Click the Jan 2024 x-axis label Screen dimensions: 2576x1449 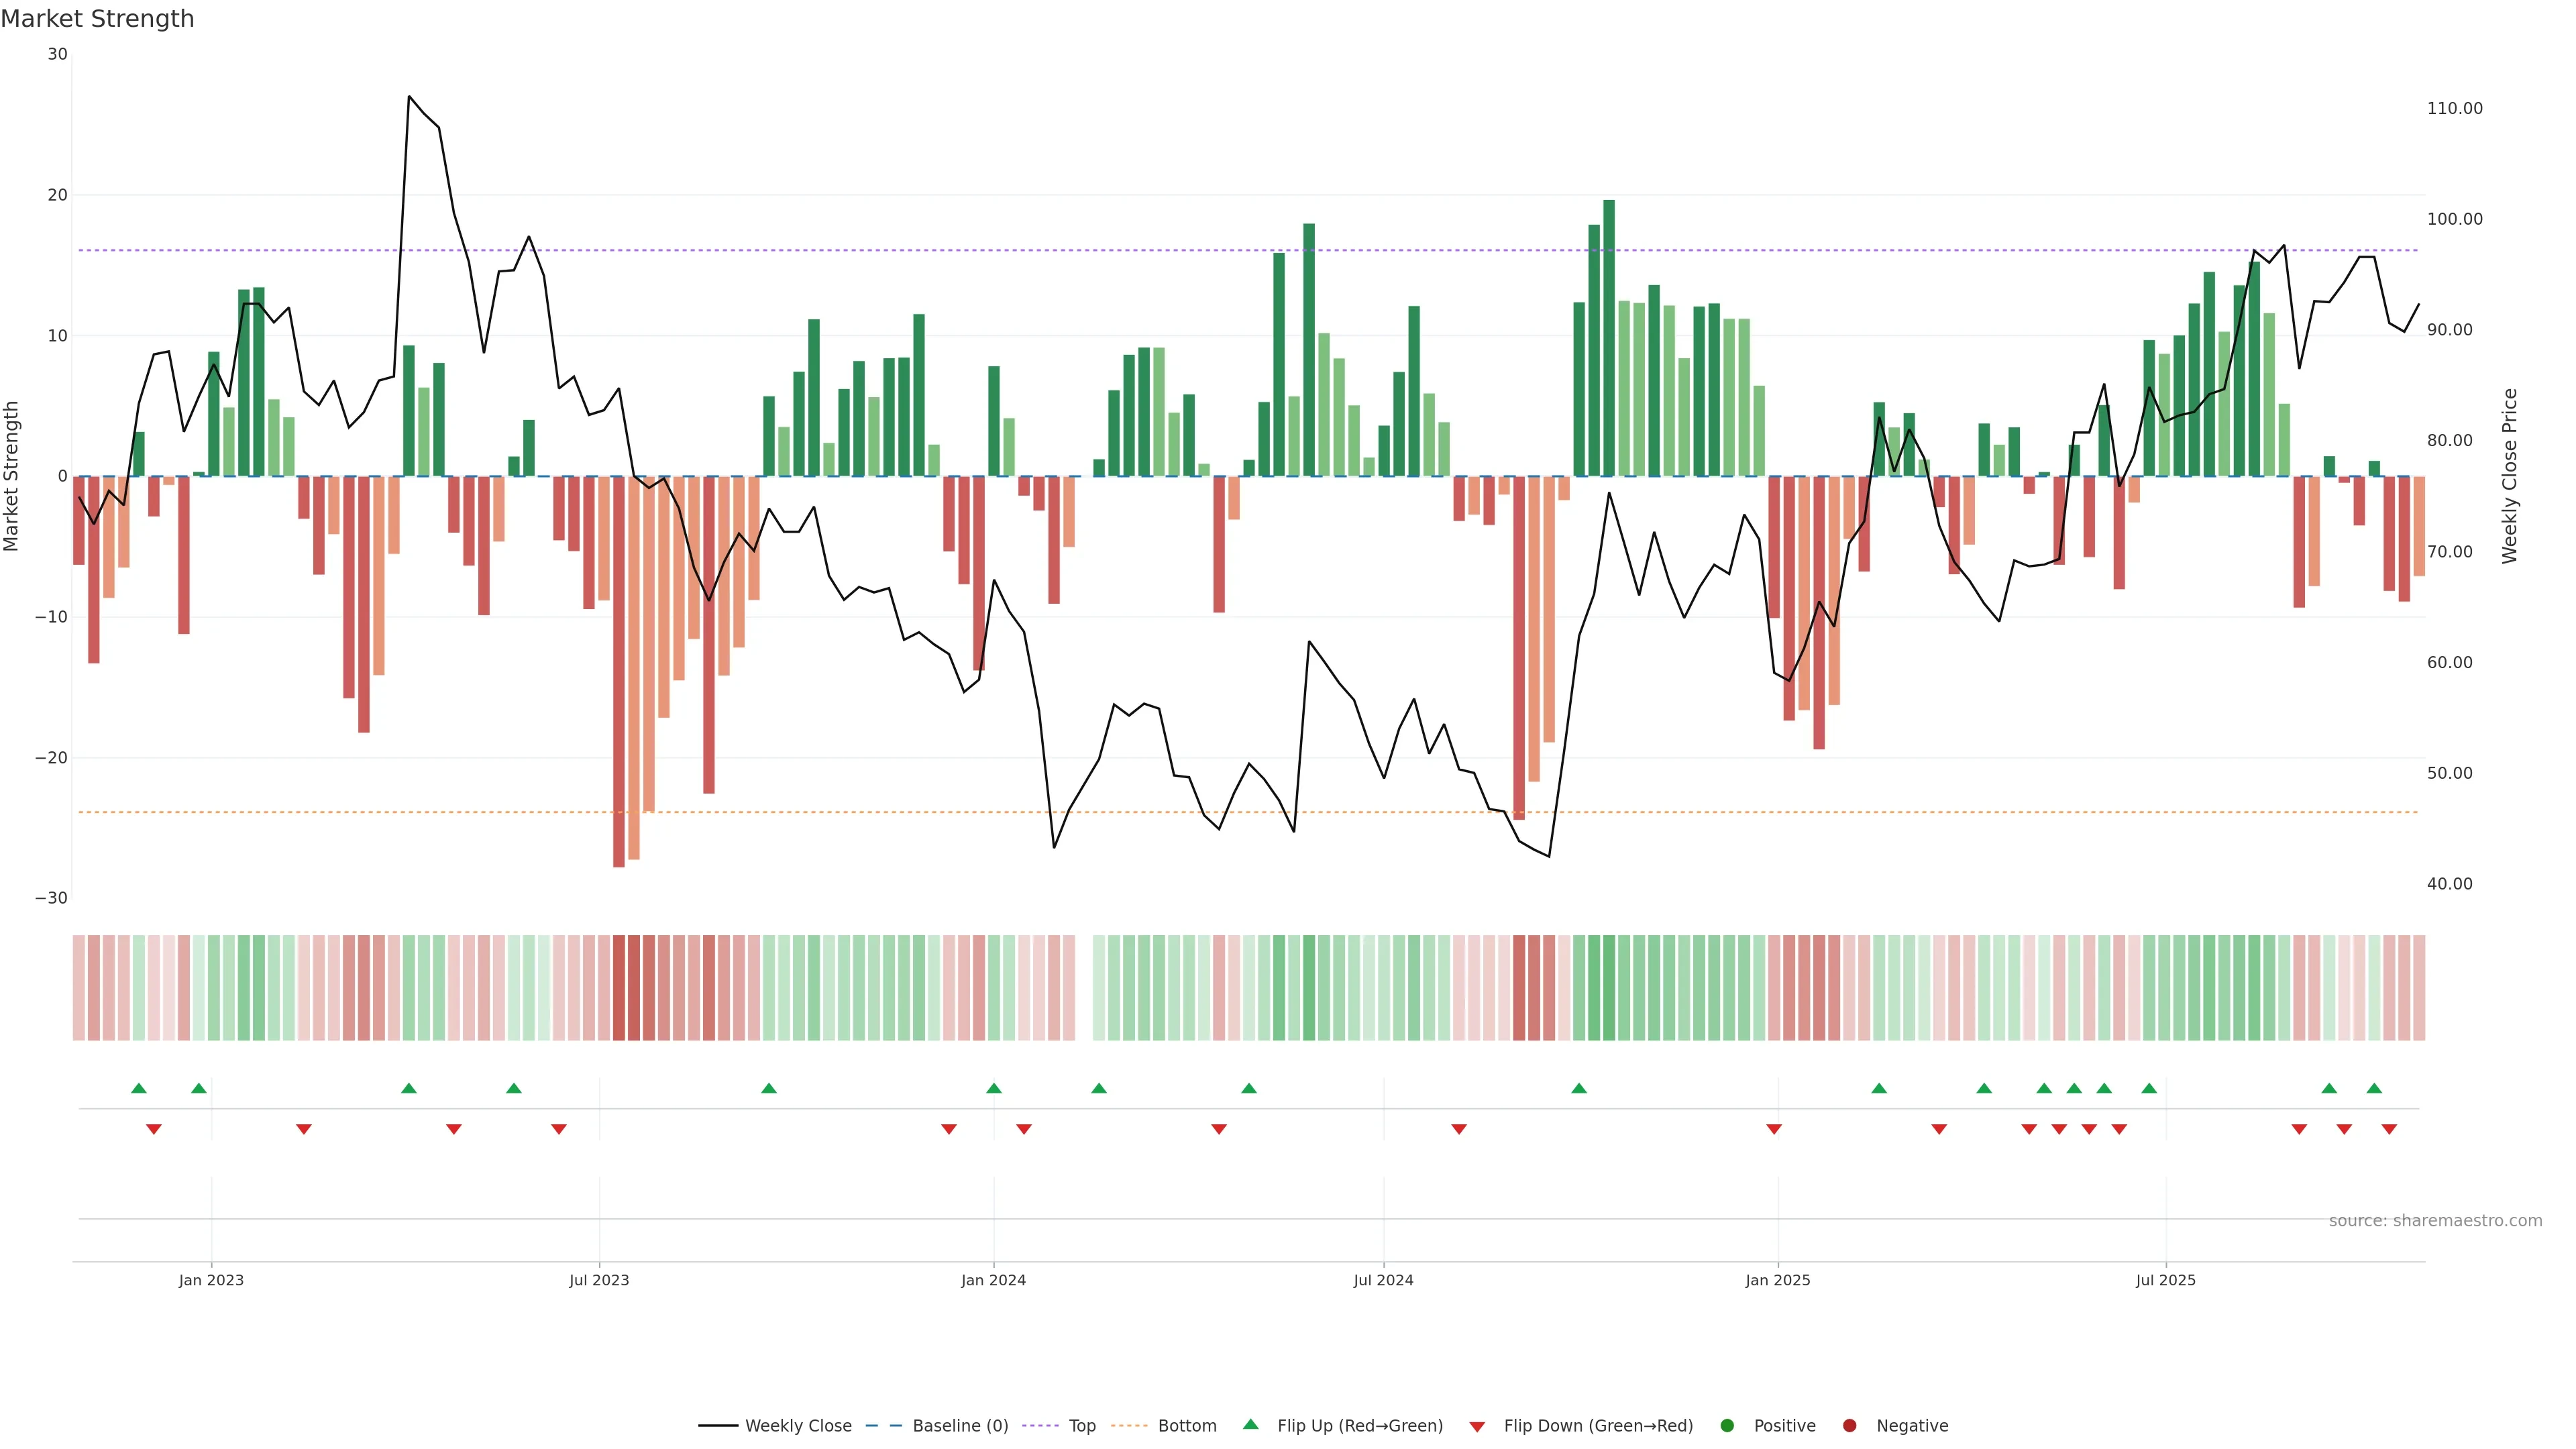click(x=993, y=1280)
